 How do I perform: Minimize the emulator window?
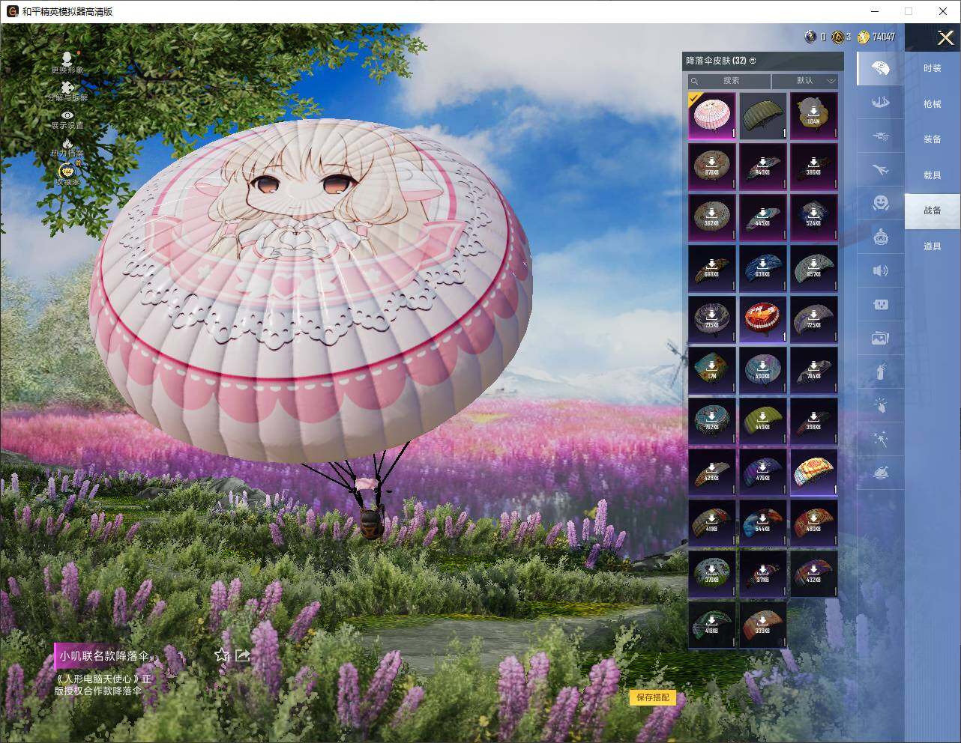(875, 11)
